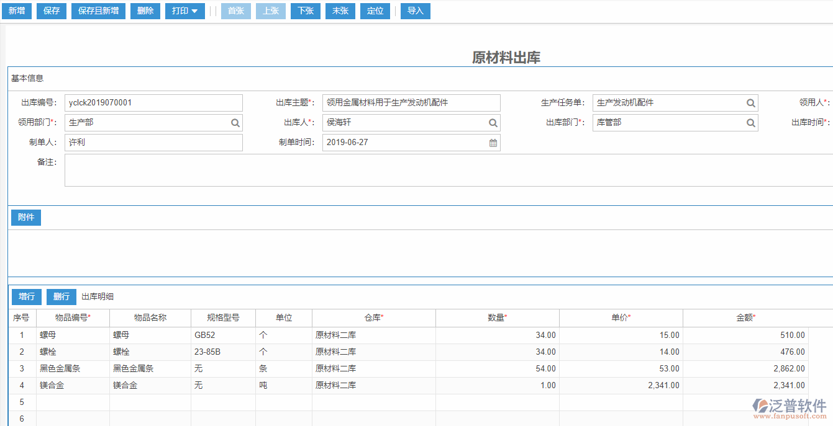Image resolution: width=833 pixels, height=426 pixels.
Task: Go to next record with 下张
Action: 305,11
